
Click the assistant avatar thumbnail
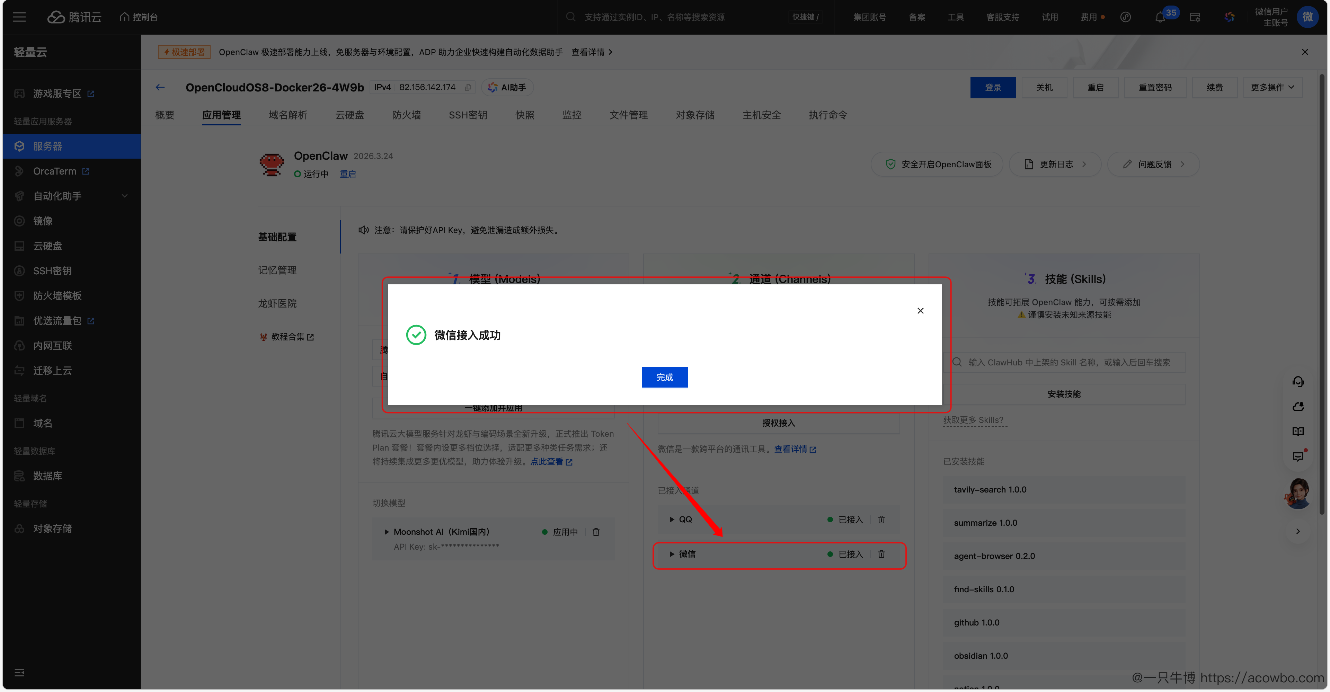tap(1297, 494)
